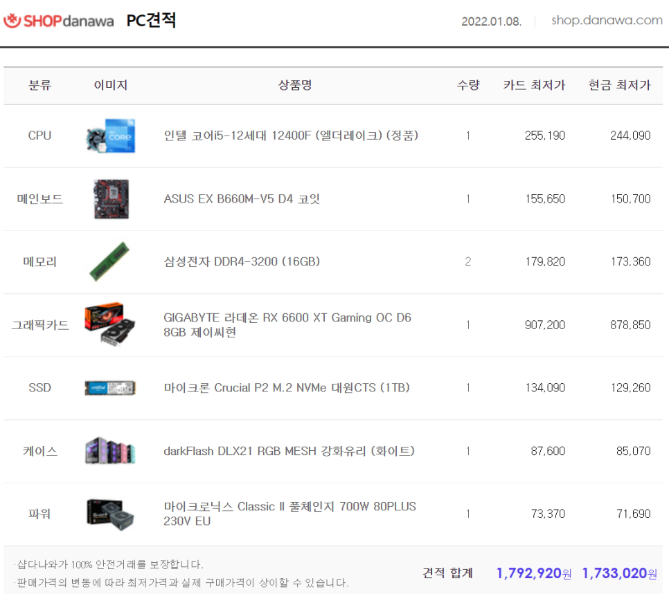Click the CPU card price 255,190

(545, 136)
